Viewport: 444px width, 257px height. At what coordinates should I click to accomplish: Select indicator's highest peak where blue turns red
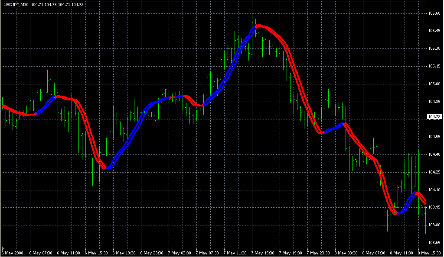[257, 26]
